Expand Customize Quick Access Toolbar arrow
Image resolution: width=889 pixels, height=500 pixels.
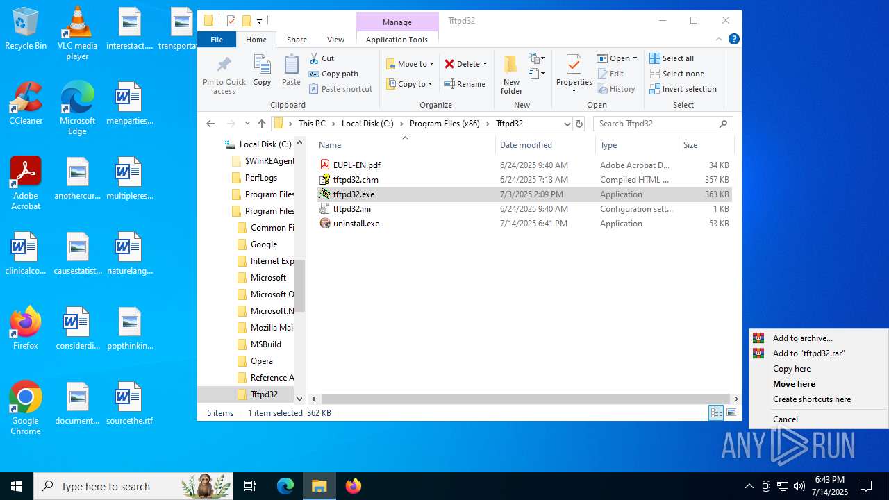[259, 21]
